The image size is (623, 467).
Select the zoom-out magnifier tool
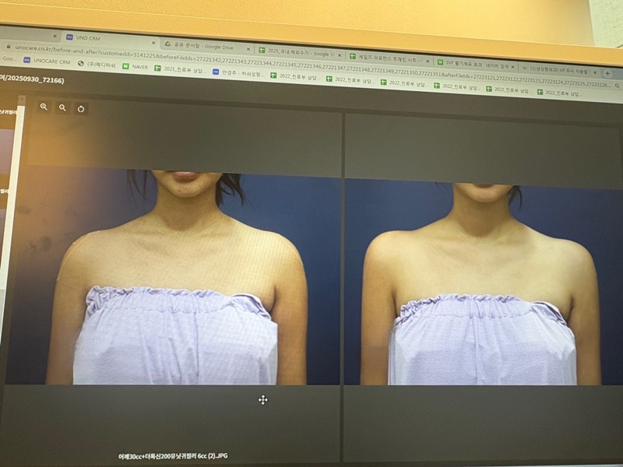(x=62, y=108)
